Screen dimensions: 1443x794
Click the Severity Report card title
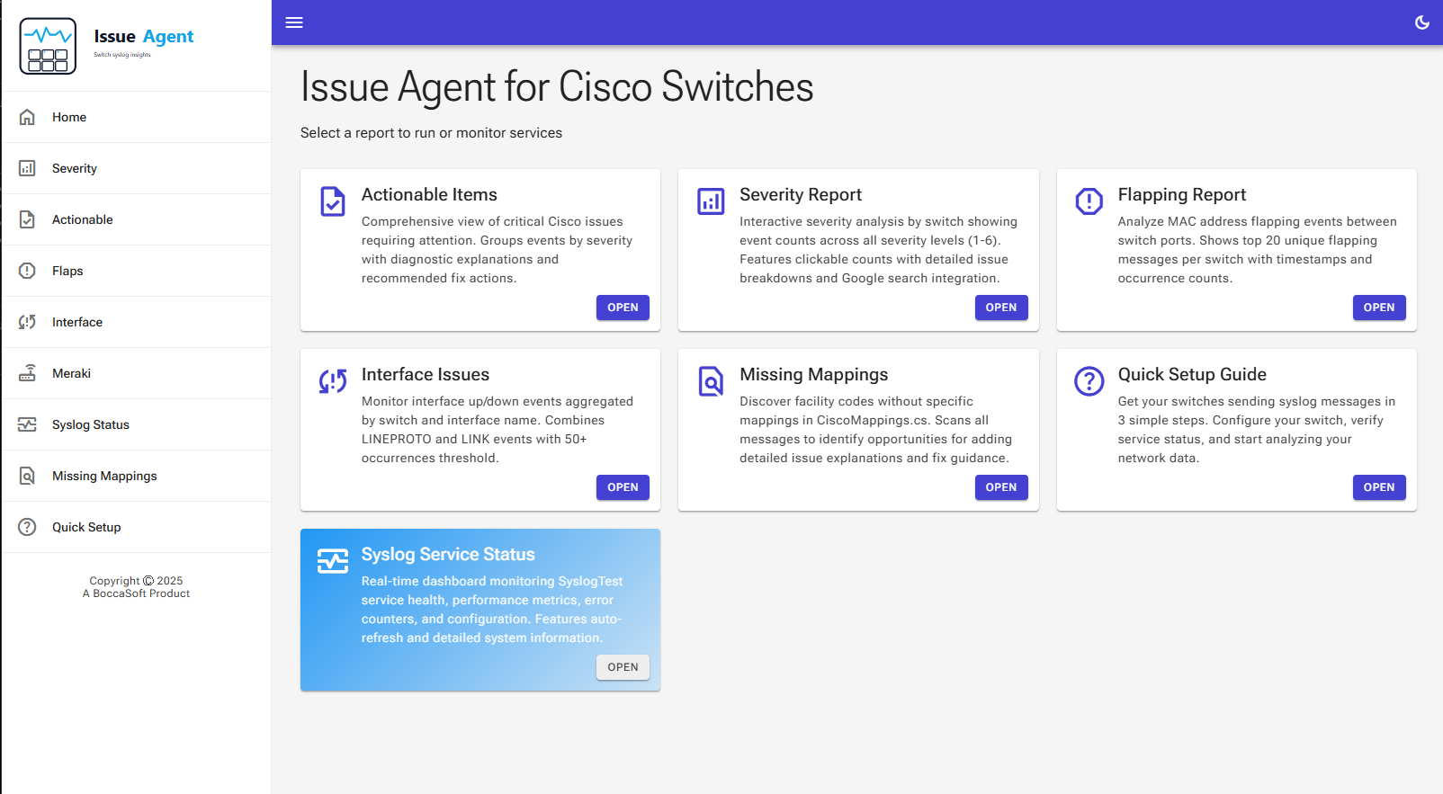[801, 195]
